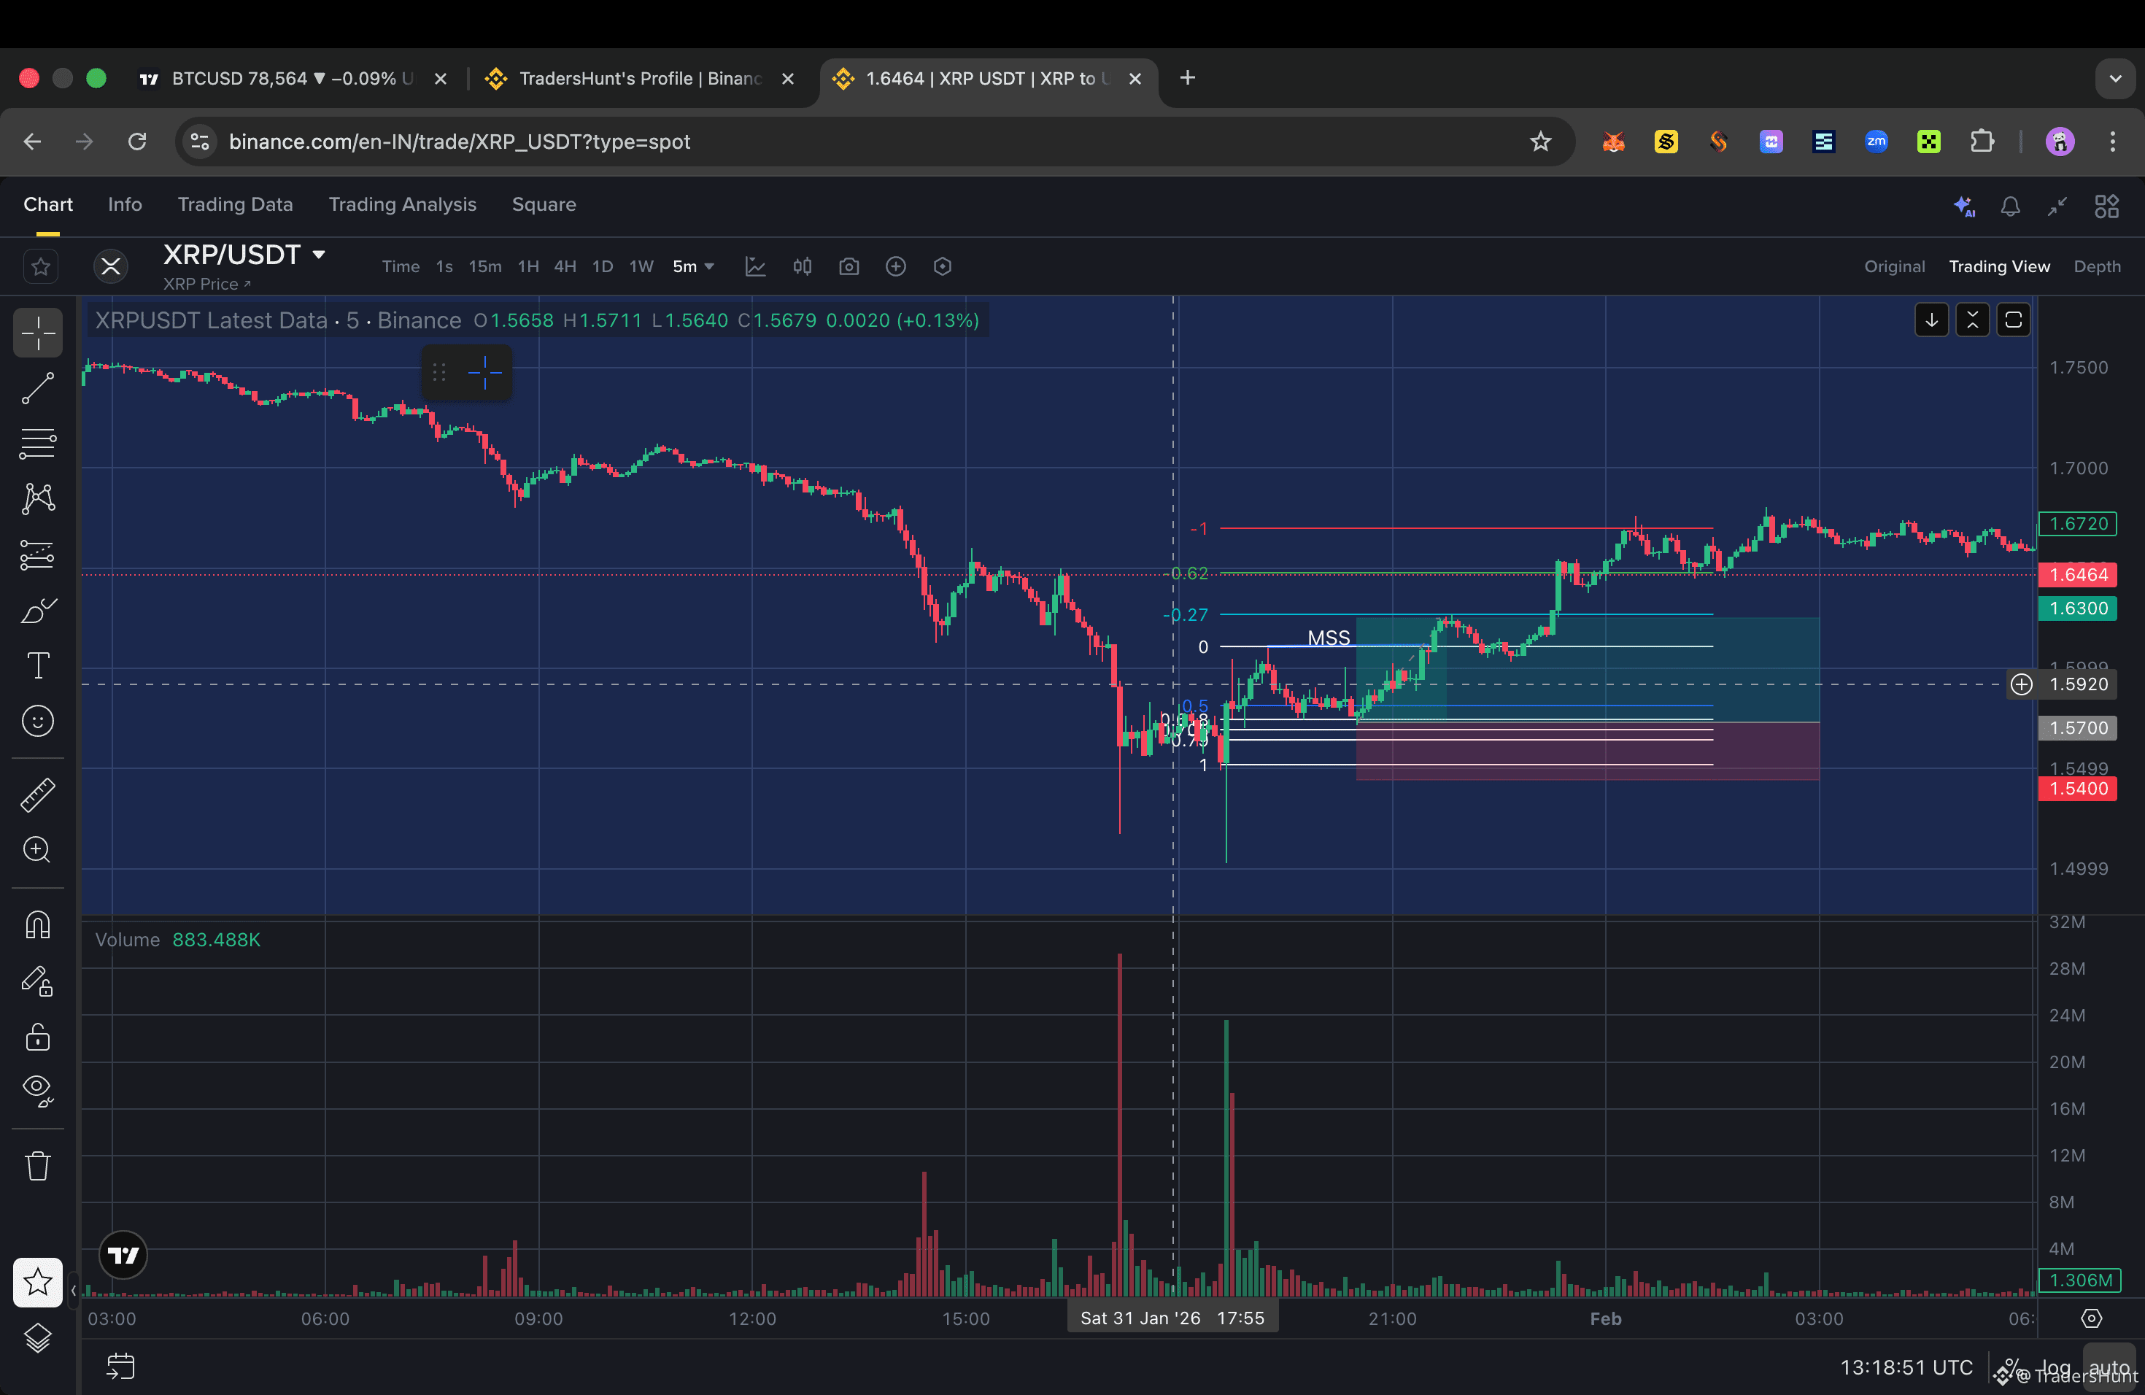Screen dimensions: 2145x1395
Task: Activate the zoom in tool
Action: [38, 850]
